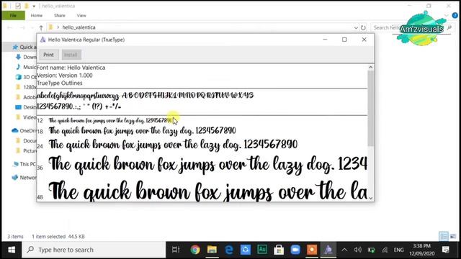This screenshot has width=461, height=259.
Task: Open the notification center icon
Action: point(446,250)
